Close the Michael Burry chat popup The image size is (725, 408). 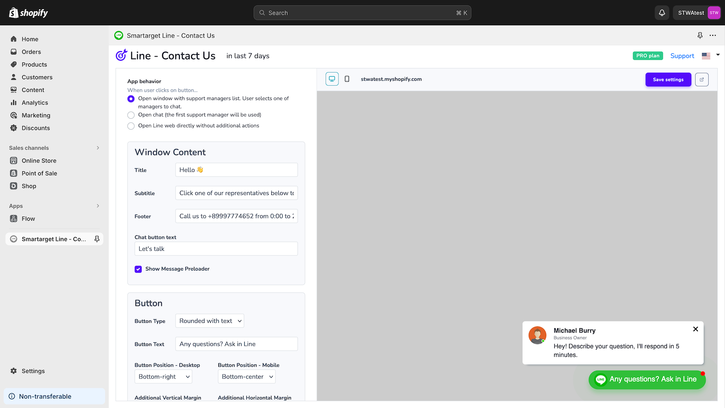pyautogui.click(x=696, y=329)
